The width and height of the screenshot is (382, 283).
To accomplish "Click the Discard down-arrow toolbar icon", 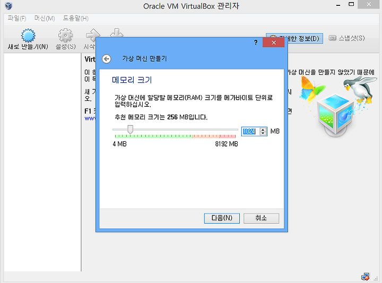I will tap(116, 33).
